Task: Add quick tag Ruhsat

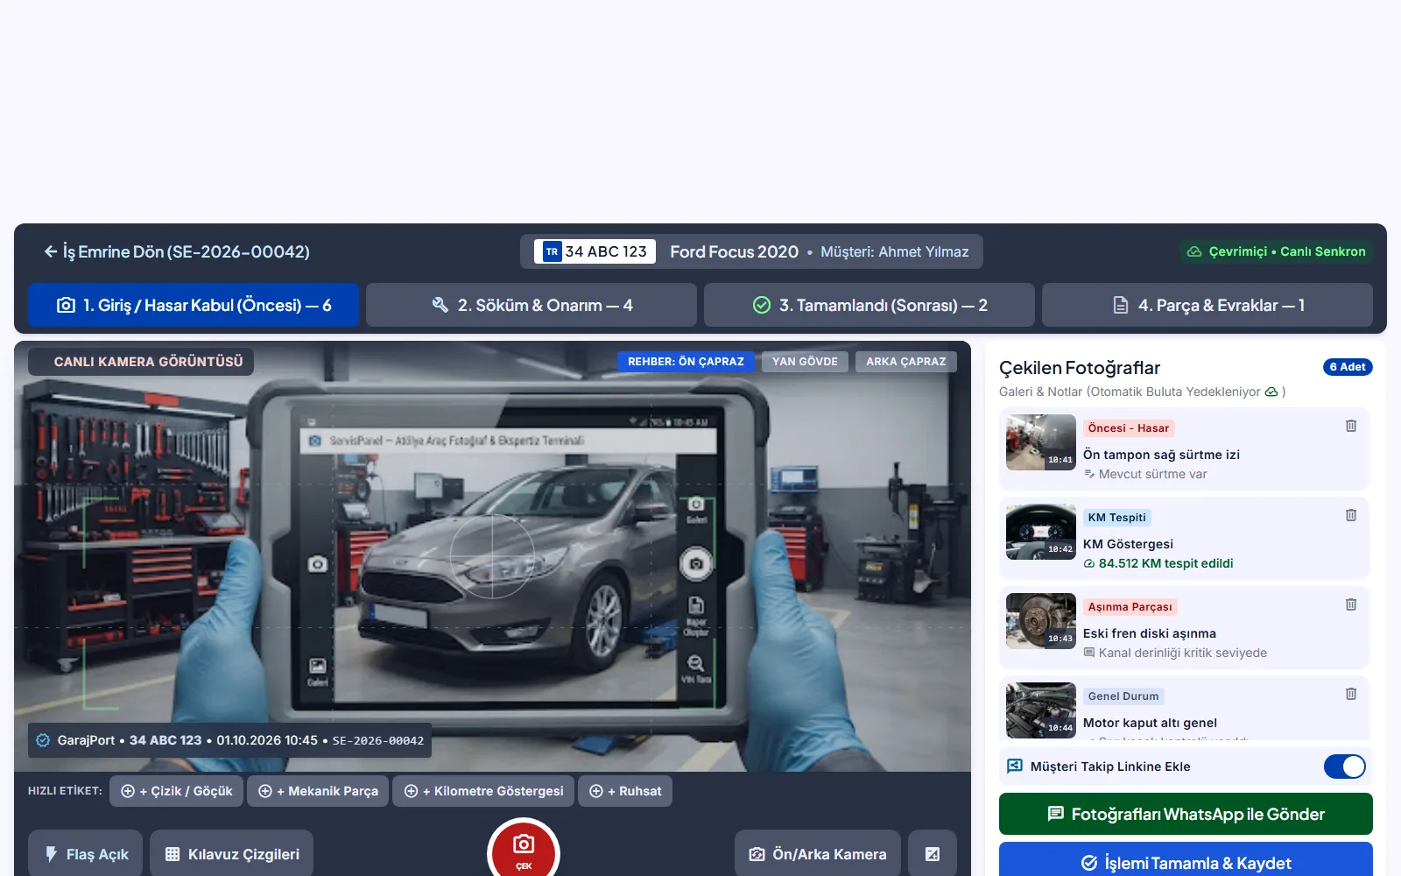Action: point(625,791)
